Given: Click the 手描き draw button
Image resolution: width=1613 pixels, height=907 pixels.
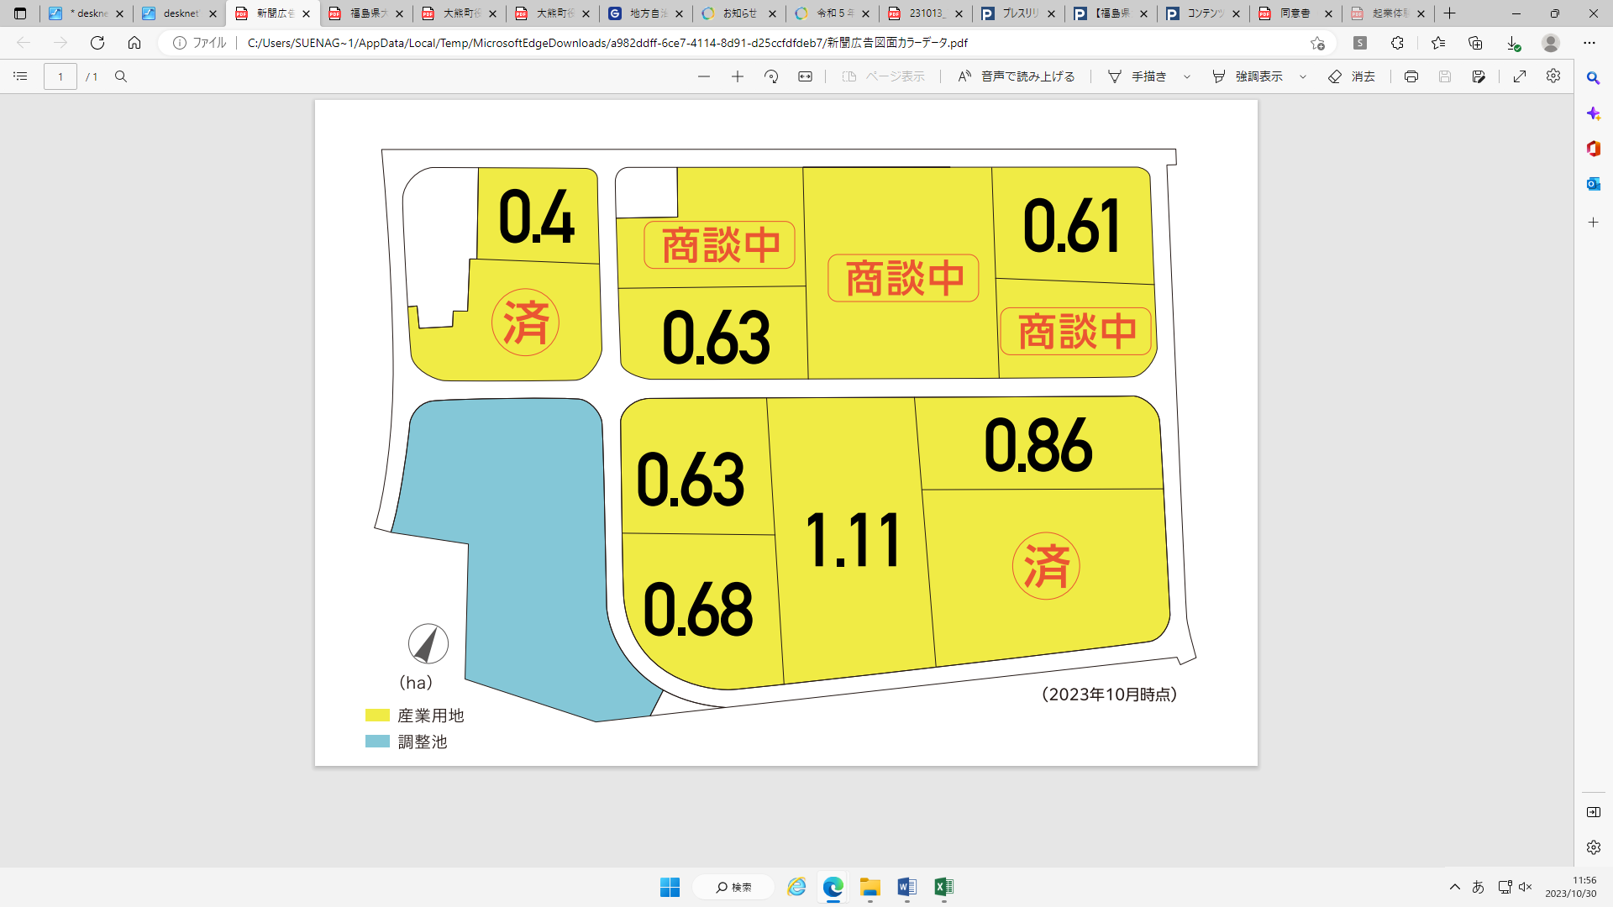Looking at the screenshot, I should 1138,76.
